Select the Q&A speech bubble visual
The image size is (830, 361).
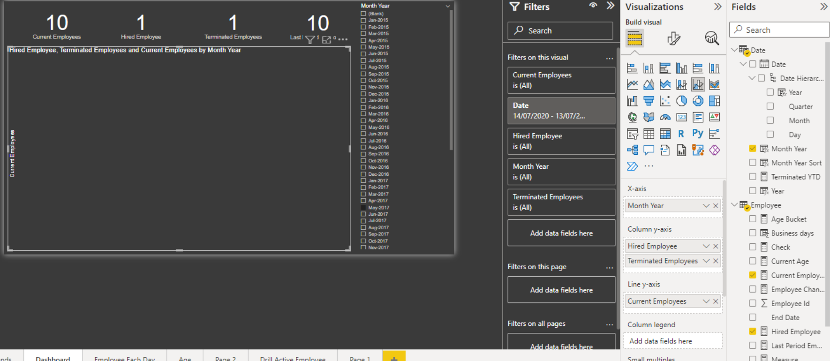[649, 150]
